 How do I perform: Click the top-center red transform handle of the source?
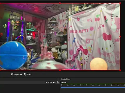(60, 3)
